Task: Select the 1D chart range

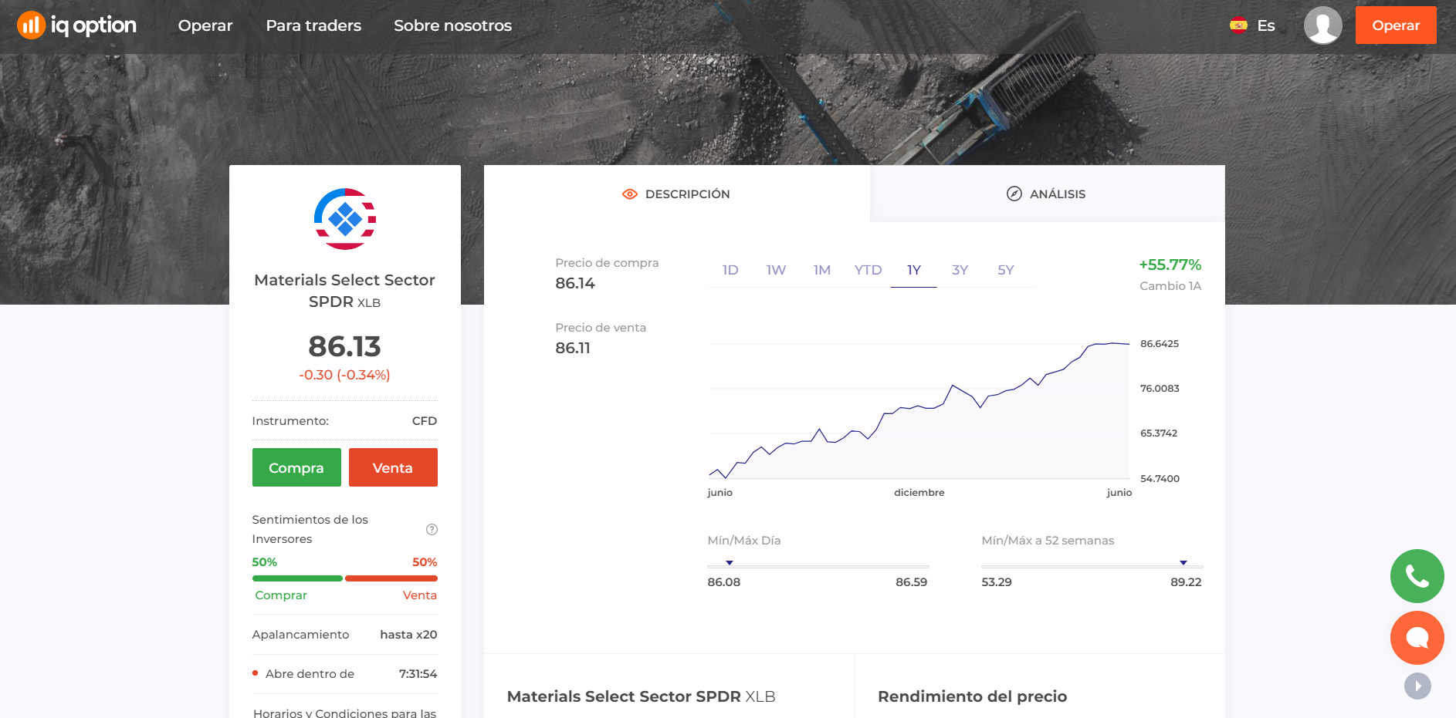Action: pos(730,270)
